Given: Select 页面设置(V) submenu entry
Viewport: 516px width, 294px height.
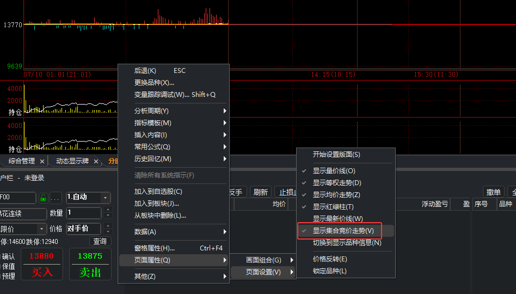Looking at the screenshot, I should pos(263,272).
